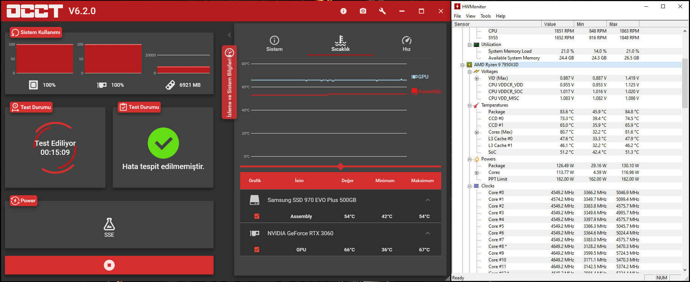The height and width of the screenshot is (282, 690).
Task: Collapse the monitoring panel with the left chevron
Action: [229, 35]
